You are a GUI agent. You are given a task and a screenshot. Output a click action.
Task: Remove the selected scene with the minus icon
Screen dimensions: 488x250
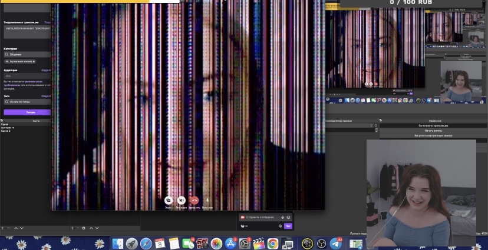9,228
